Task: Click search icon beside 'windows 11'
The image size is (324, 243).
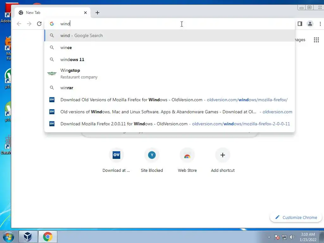Action: click(x=52, y=59)
